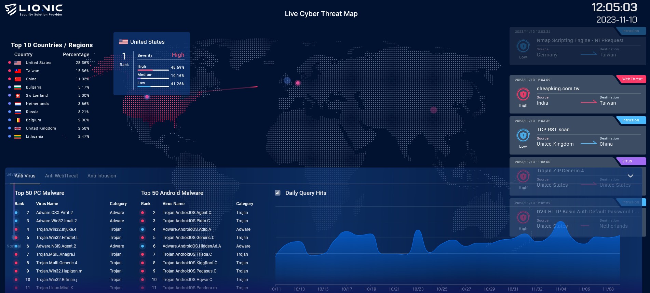650x293 pixels.
Task: Click the purple Virus tag
Action: (627, 161)
